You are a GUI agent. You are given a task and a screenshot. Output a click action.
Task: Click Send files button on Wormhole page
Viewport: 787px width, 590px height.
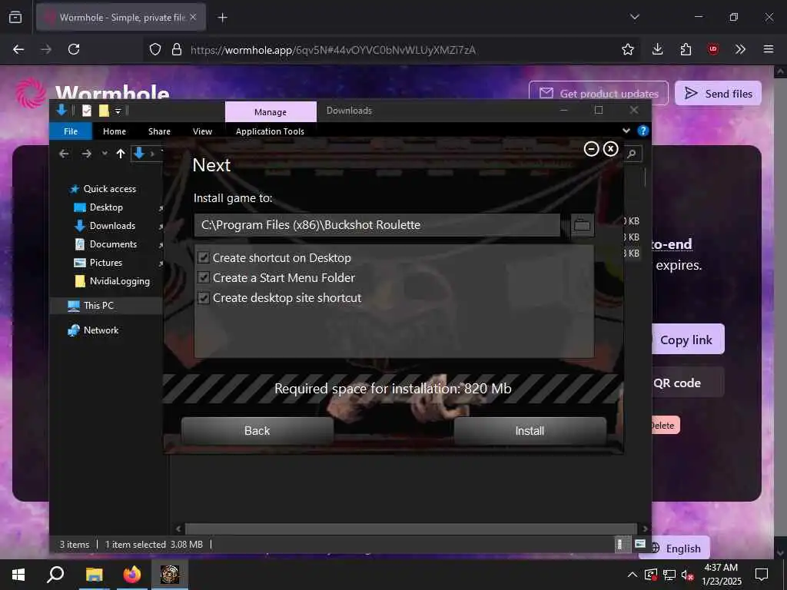click(719, 93)
